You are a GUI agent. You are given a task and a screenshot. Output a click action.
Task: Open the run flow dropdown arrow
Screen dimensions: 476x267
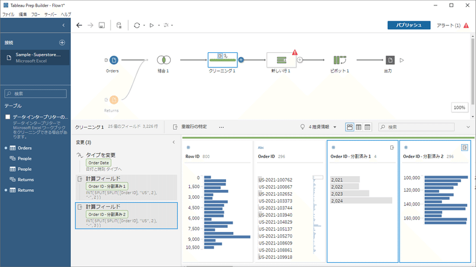pos(159,26)
